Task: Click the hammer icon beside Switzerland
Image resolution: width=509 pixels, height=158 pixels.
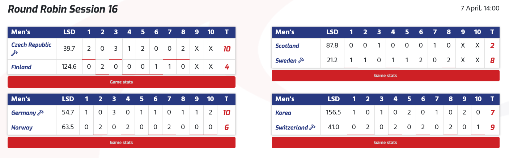Action: 312,127
